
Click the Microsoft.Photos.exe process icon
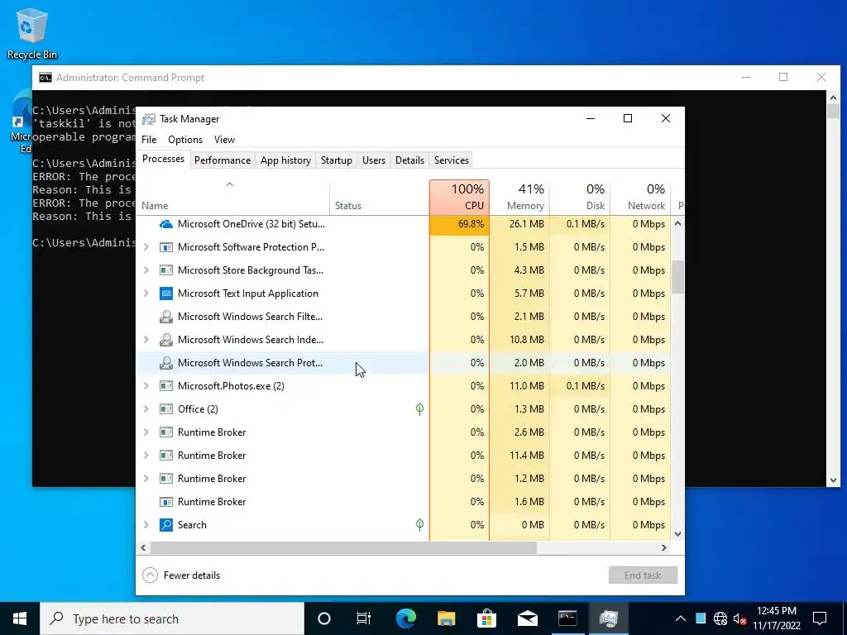pos(165,386)
